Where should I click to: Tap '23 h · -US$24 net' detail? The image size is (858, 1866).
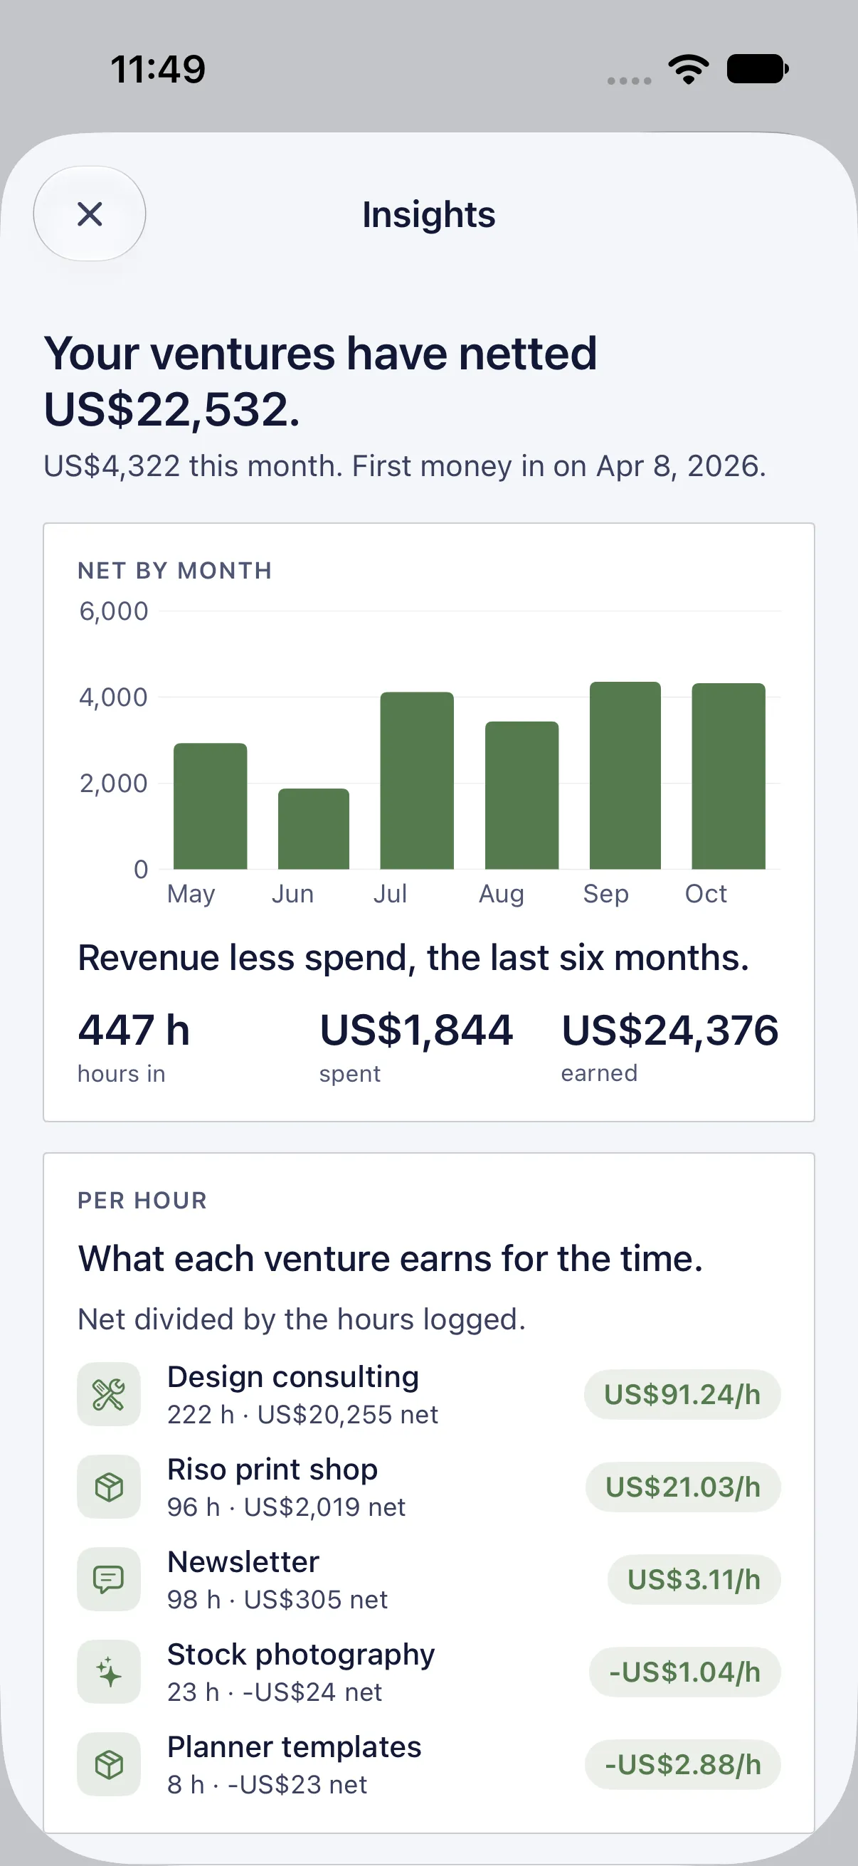(x=275, y=1692)
